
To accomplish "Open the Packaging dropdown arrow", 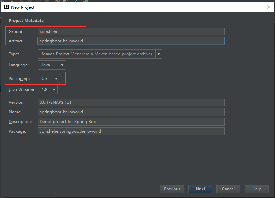I will click(56, 79).
